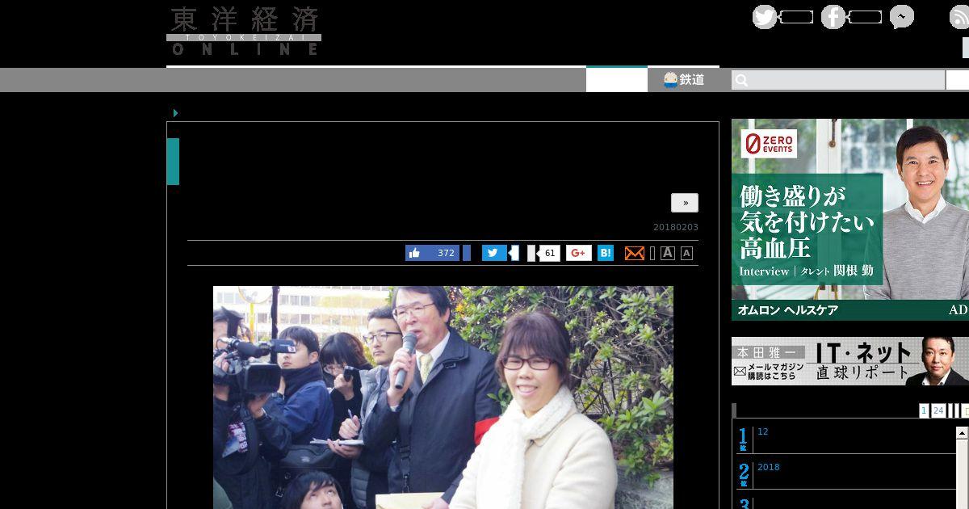Open the header Facebook circle icon
Image resolution: width=969 pixels, height=509 pixels.
(x=833, y=17)
